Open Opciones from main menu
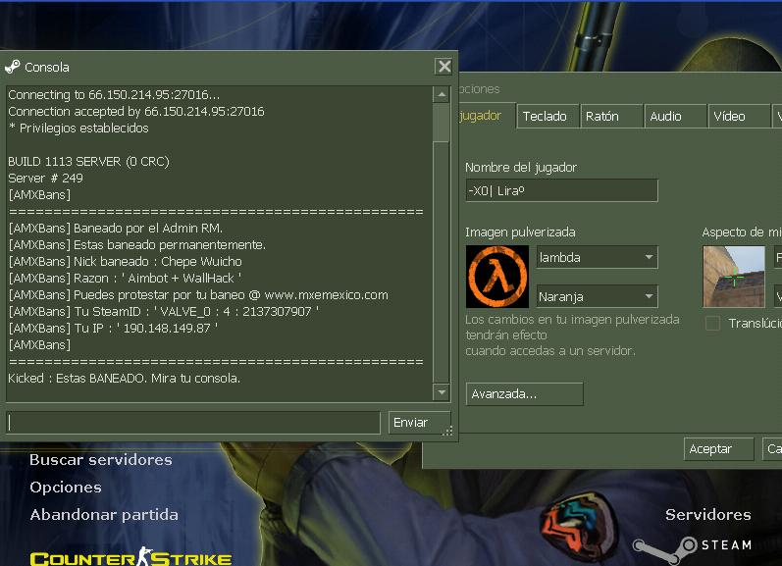 tap(66, 488)
